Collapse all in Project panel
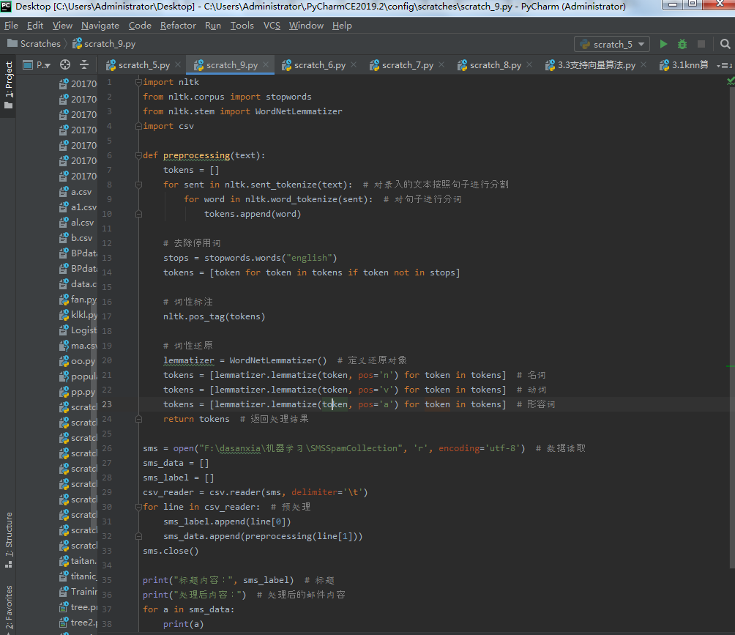 (84, 64)
